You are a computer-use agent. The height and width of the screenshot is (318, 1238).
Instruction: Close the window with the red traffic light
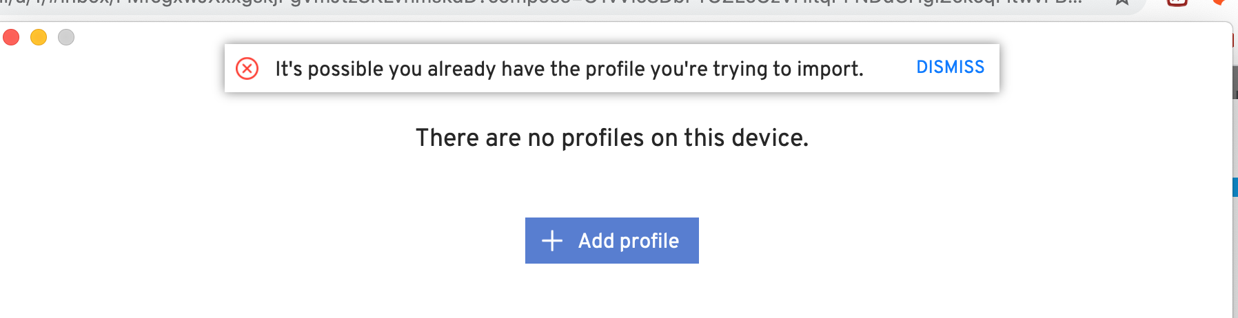click(x=11, y=37)
